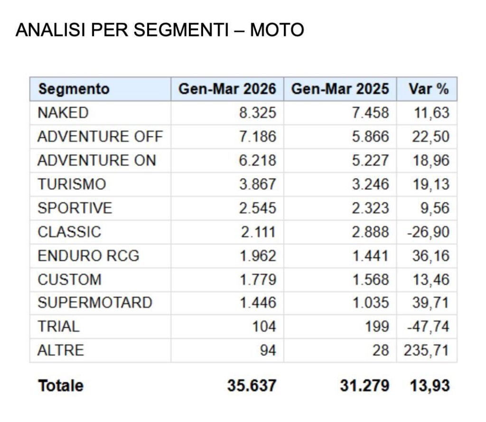The height and width of the screenshot is (422, 486).
Task: Select the TURISMO segment cell
Action: point(72,184)
